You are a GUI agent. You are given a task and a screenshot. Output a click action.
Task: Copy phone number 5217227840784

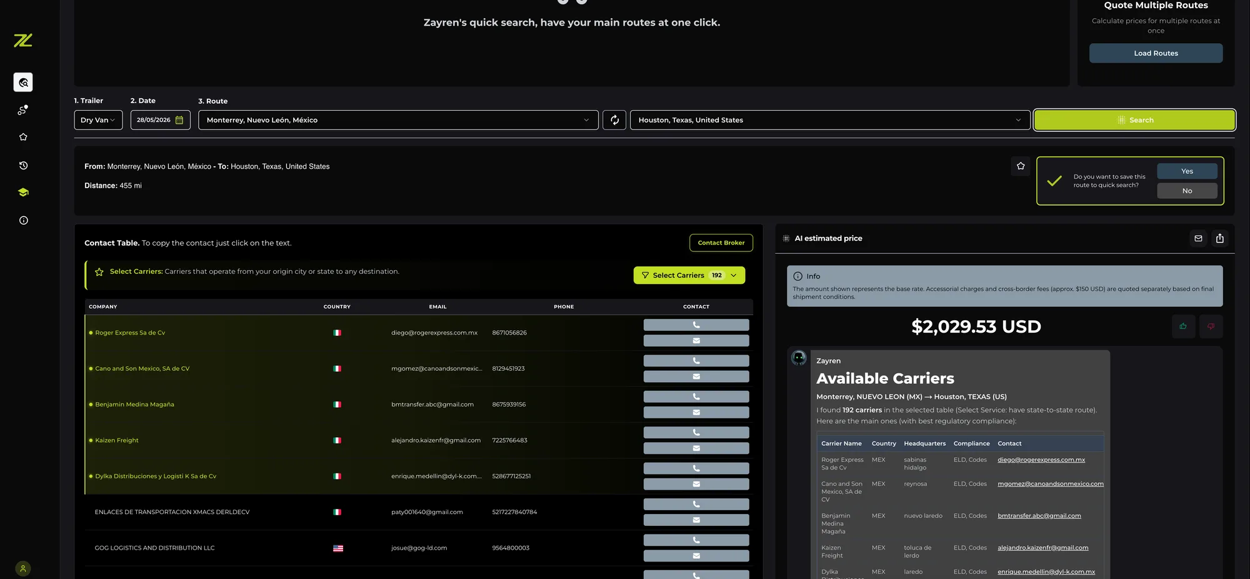514,512
